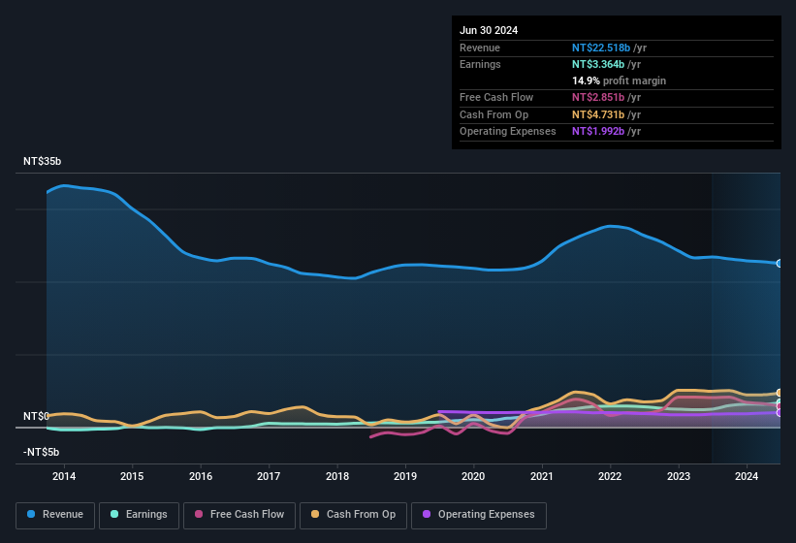Click the NT$4.731b cash from op value
This screenshot has width=796, height=543.
pos(598,114)
